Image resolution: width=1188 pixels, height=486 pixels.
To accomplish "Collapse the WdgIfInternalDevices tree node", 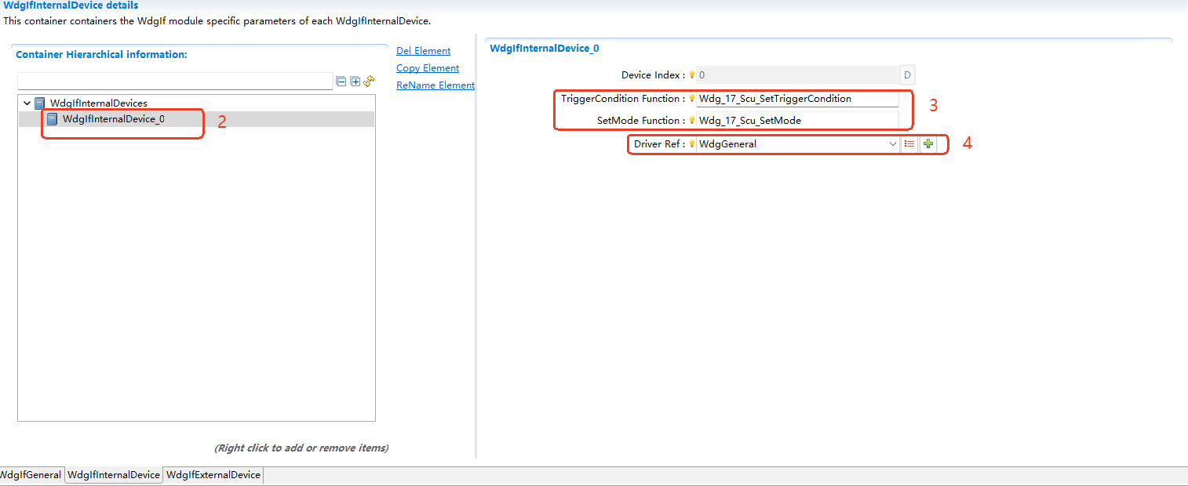I will (x=27, y=103).
